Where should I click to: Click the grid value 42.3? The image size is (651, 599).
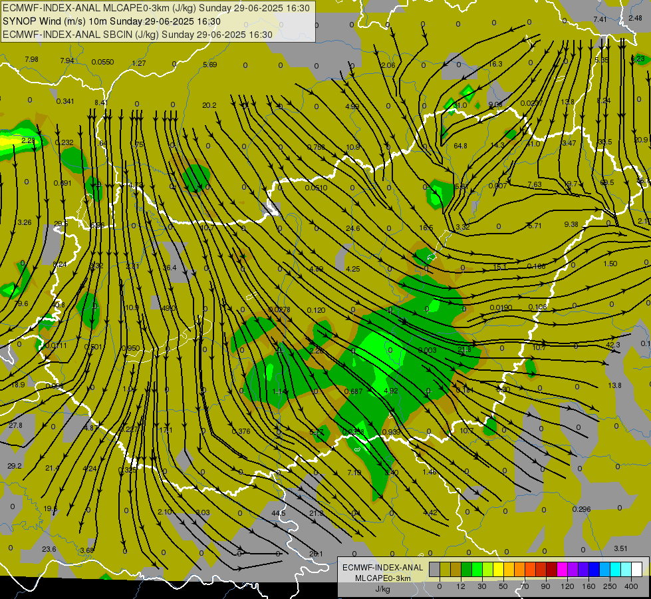coord(613,345)
